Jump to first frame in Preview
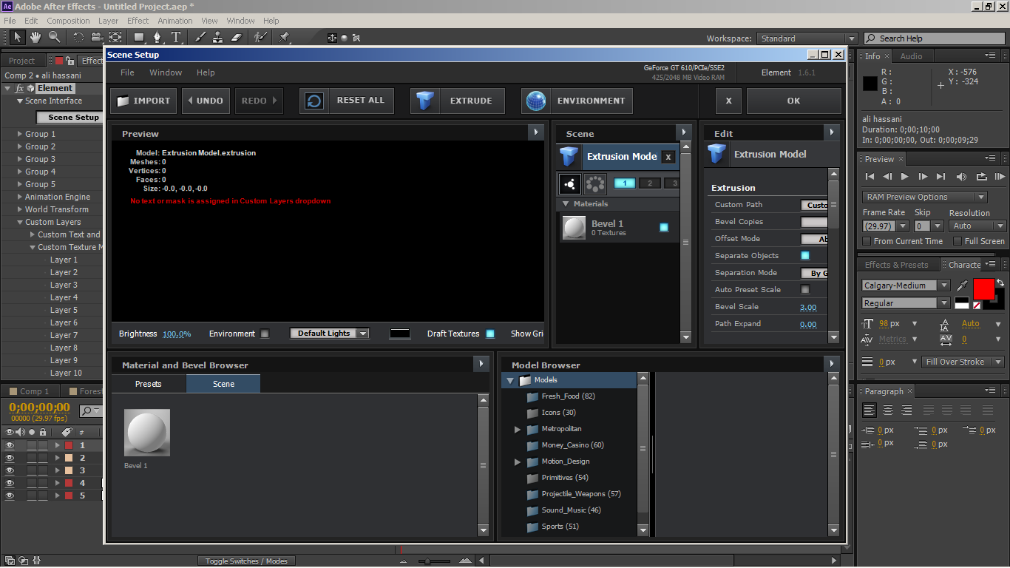 tap(870, 177)
